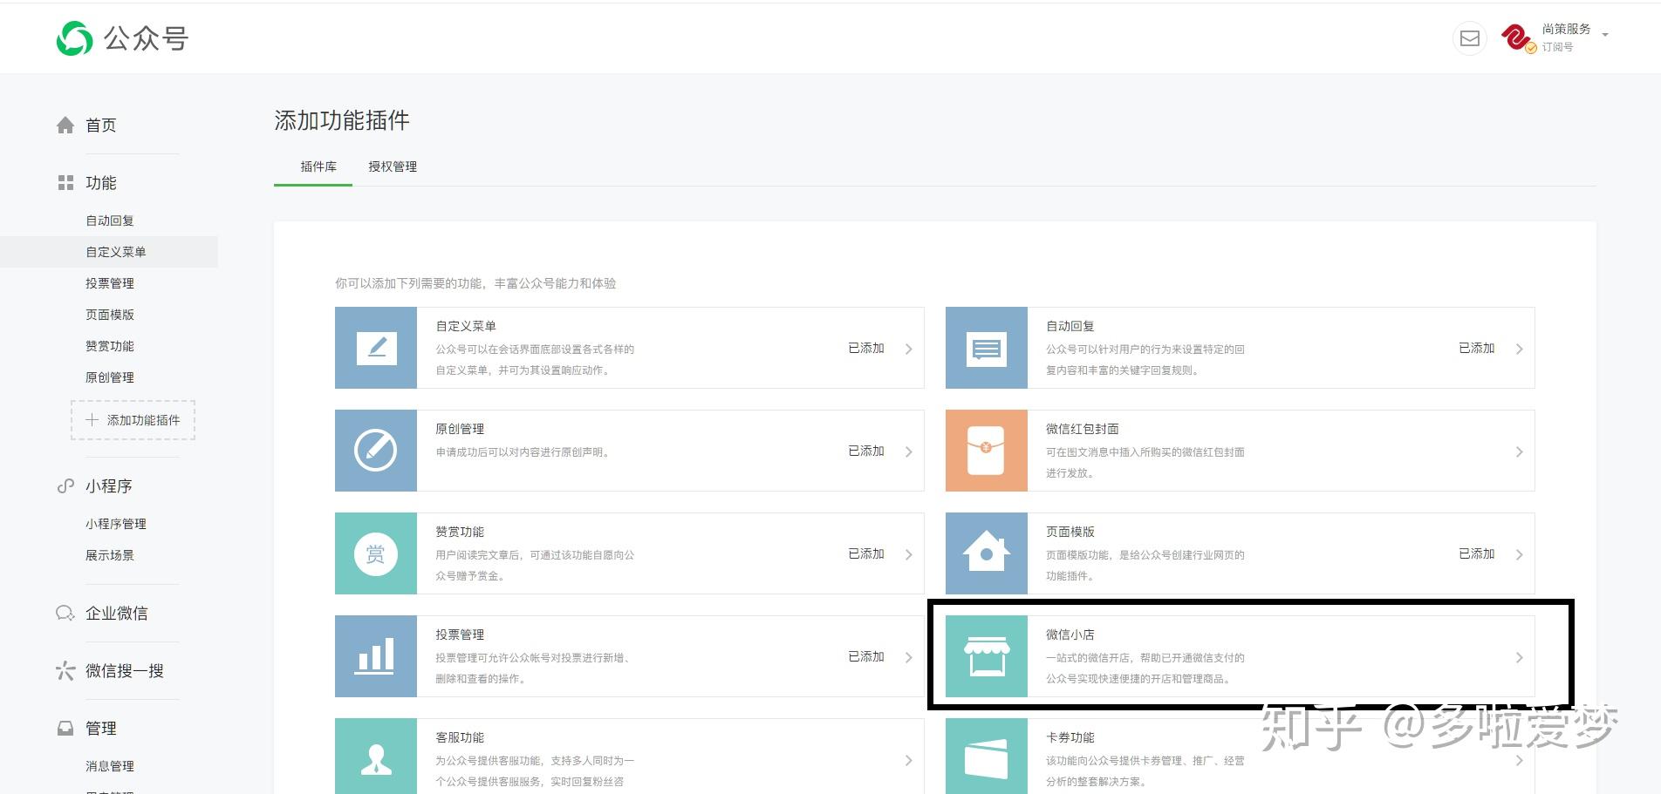Open 企业微信 section in sidebar
1661x794 pixels.
tap(117, 614)
